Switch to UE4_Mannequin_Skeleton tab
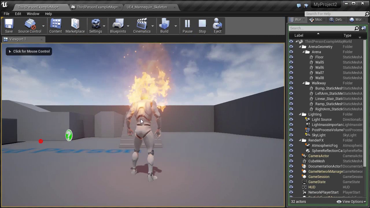Image resolution: width=370 pixels, height=208 pixels. tap(147, 7)
